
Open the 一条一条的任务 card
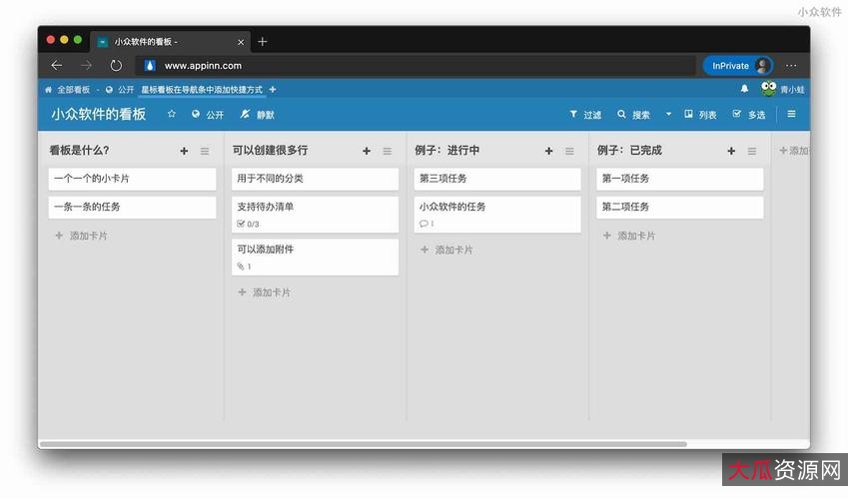pos(132,207)
